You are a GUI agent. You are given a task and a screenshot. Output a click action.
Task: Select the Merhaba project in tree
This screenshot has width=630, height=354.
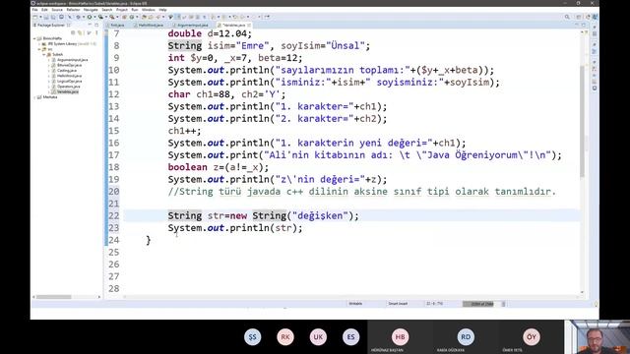(x=49, y=97)
